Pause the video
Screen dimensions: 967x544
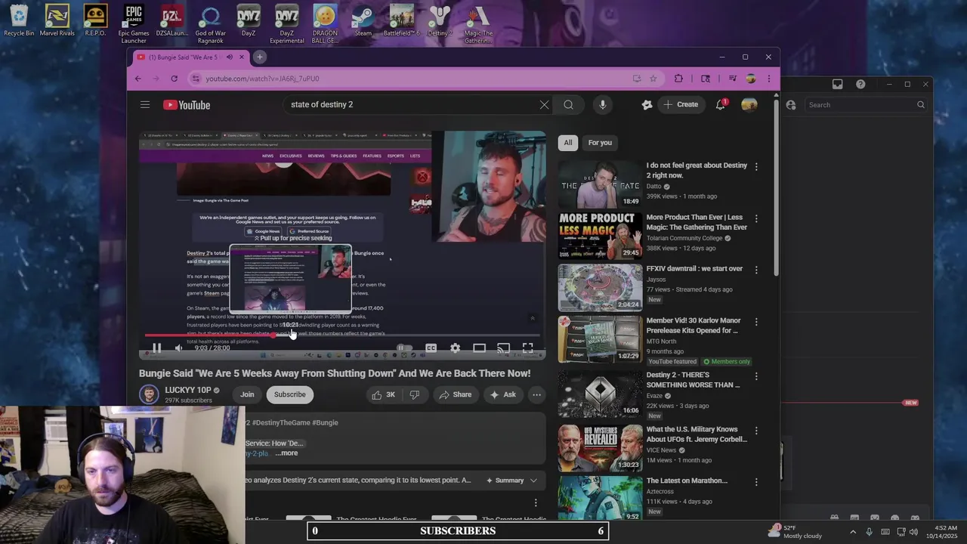(156, 348)
